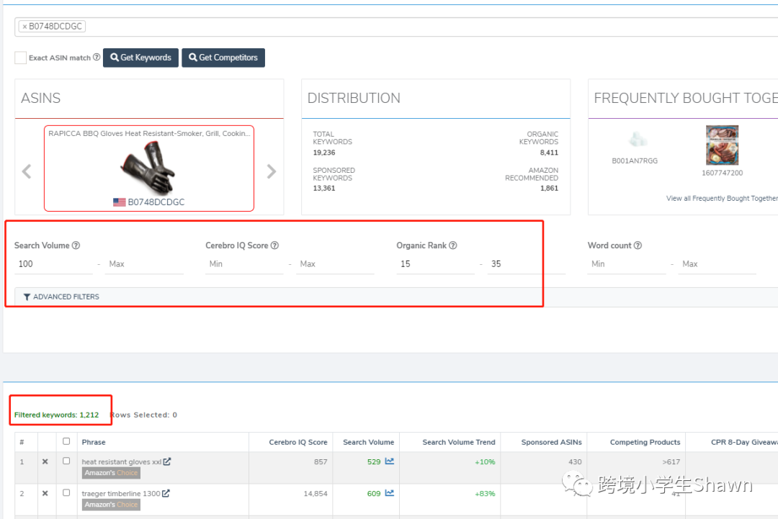
Task: Show Organic Rank help tooltip icon
Action: point(453,245)
